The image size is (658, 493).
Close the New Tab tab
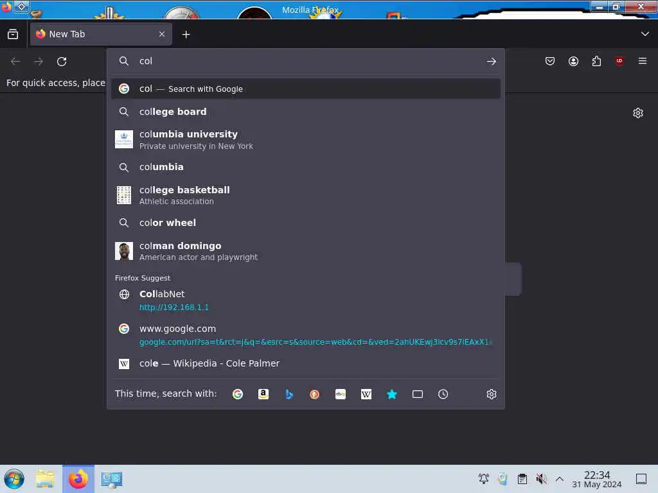click(x=162, y=35)
